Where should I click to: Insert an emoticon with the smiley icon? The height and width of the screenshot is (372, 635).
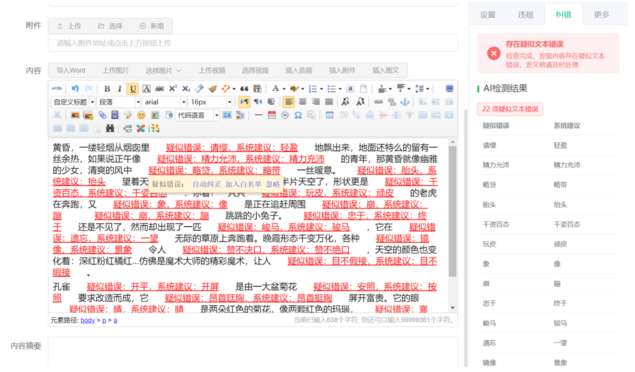pyautogui.click(x=141, y=115)
